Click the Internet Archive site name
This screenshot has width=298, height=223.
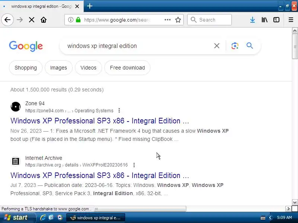point(44,158)
